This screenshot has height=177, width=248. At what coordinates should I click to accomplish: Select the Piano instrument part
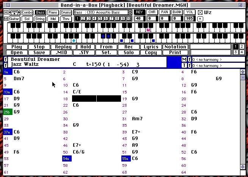(53, 12)
